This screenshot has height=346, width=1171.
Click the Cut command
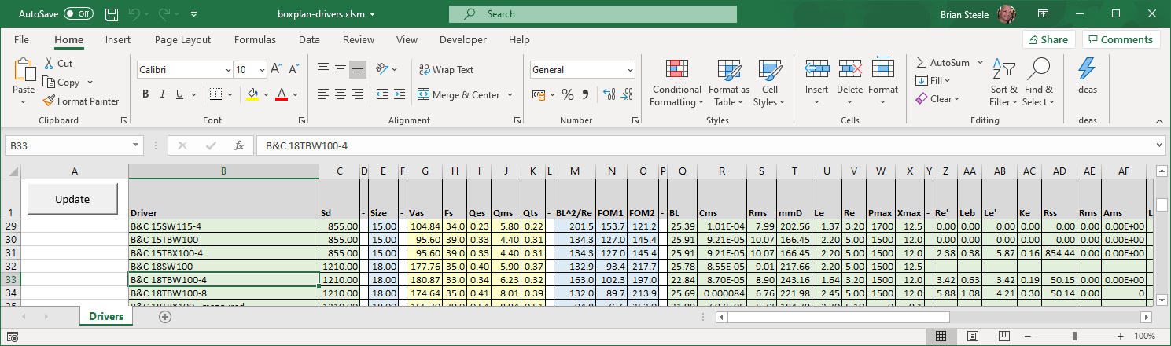pos(58,64)
